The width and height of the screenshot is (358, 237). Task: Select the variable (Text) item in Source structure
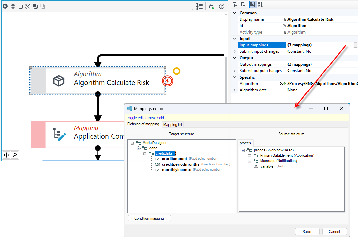(x=267, y=167)
